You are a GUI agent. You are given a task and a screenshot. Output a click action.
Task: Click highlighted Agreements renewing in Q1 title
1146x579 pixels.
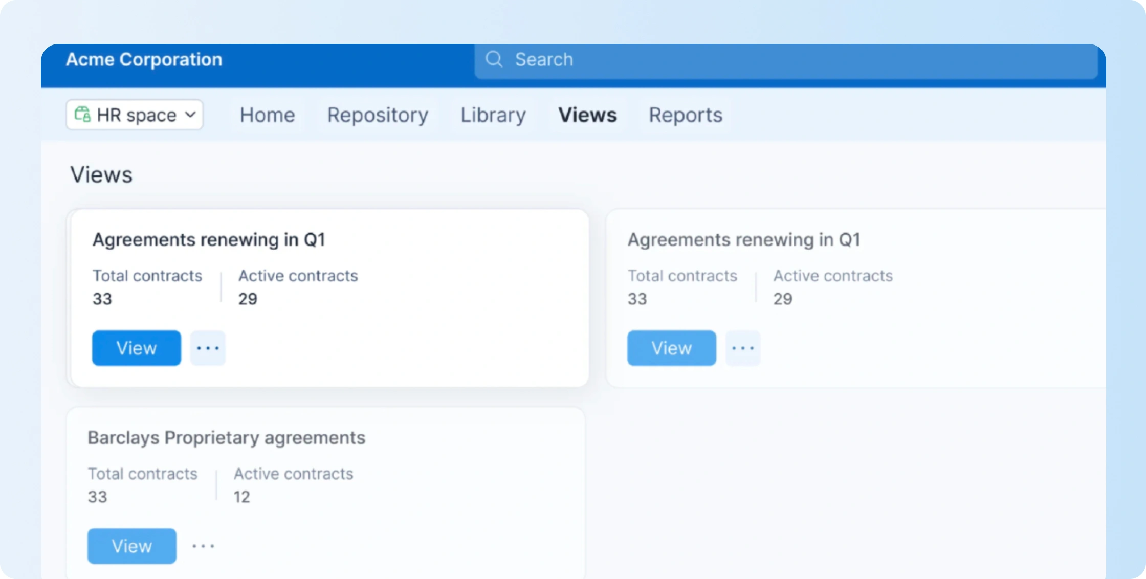tap(209, 239)
